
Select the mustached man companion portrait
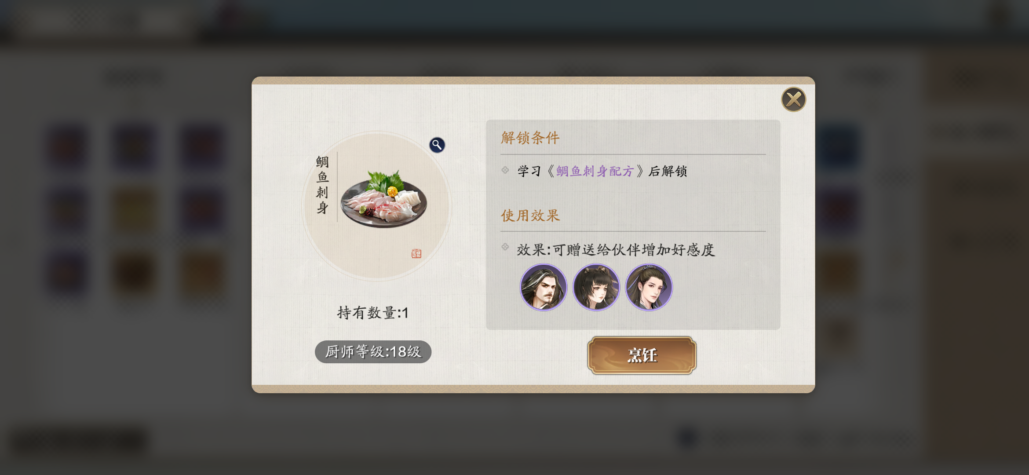click(x=544, y=287)
